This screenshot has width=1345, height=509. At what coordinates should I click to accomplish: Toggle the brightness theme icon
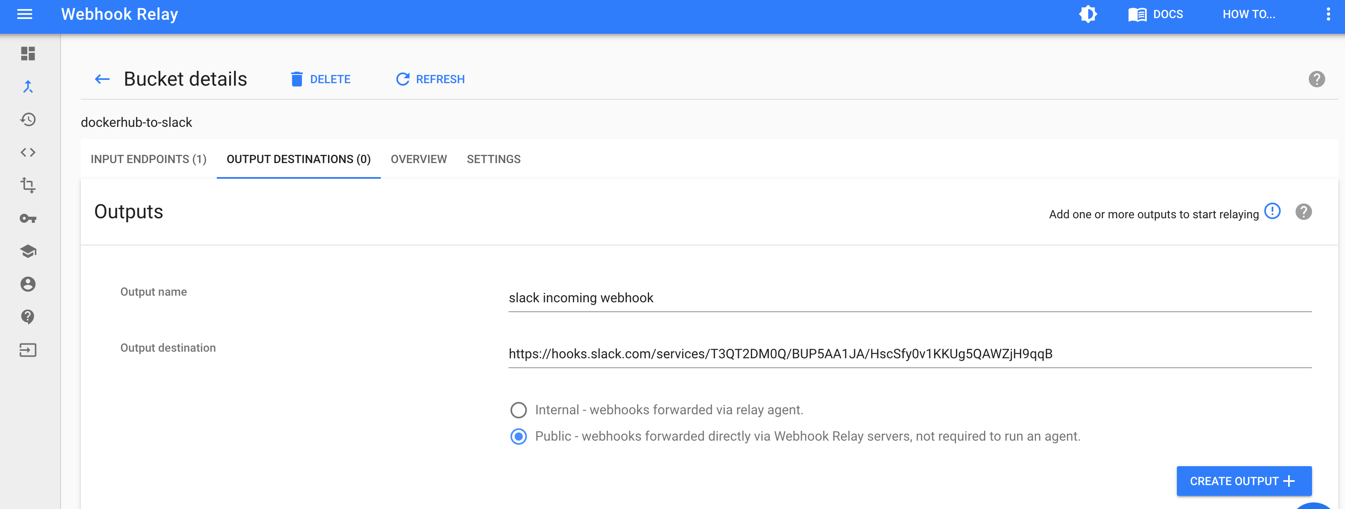coord(1087,14)
